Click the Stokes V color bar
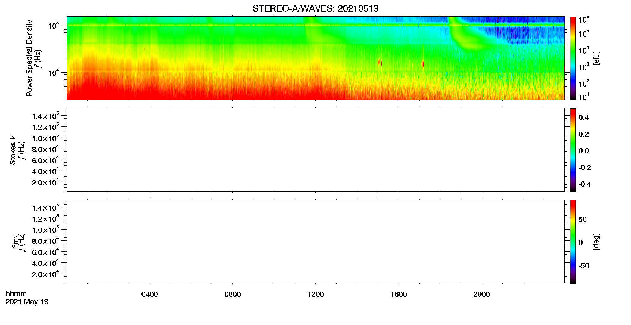 [573, 150]
